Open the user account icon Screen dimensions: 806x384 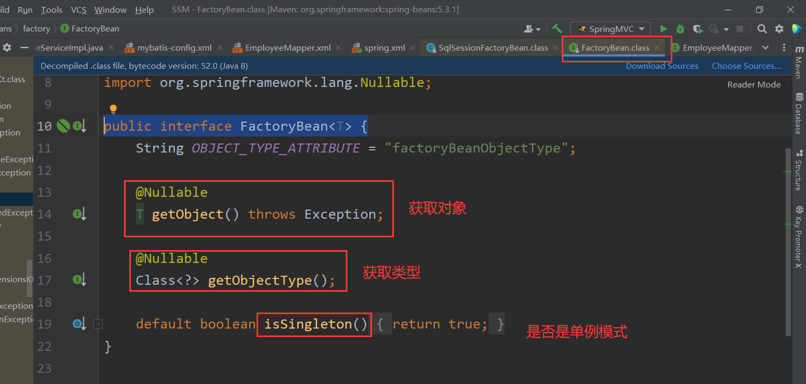coord(529,29)
